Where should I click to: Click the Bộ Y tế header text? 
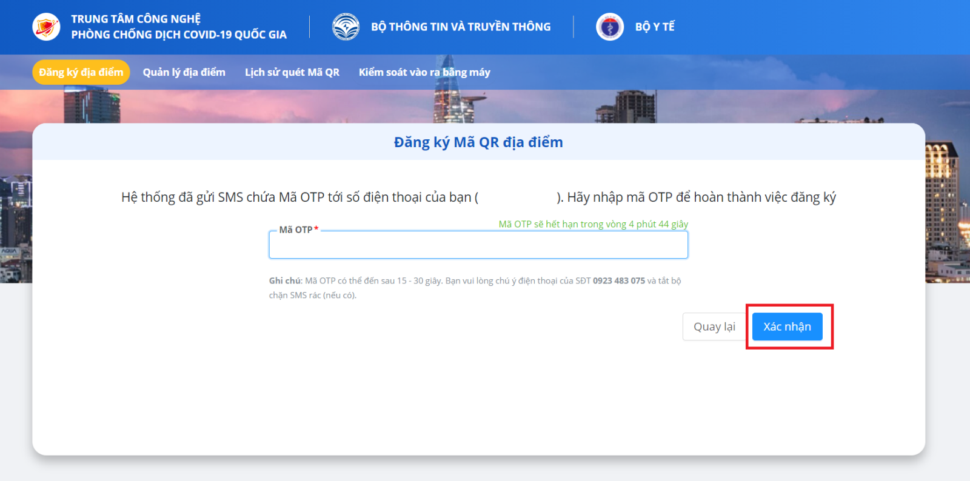tap(655, 27)
